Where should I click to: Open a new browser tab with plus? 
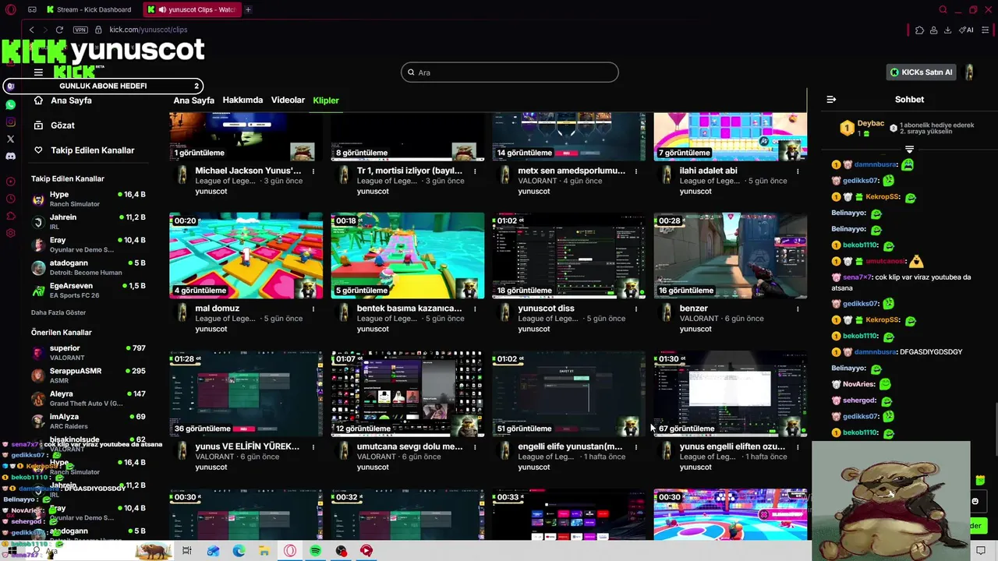click(x=248, y=9)
